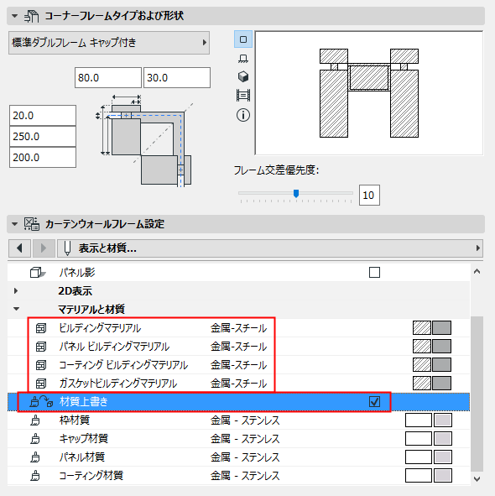Click the ビルディングマテリアル row icon
The image size is (495, 496).
[x=41, y=328]
